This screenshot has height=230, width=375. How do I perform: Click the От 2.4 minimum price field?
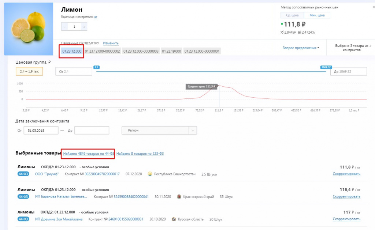[74, 71]
